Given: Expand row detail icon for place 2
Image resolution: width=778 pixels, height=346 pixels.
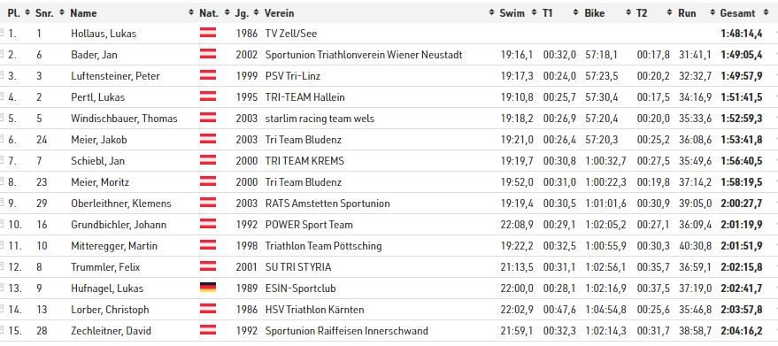Looking at the screenshot, I should click(x=2, y=54).
